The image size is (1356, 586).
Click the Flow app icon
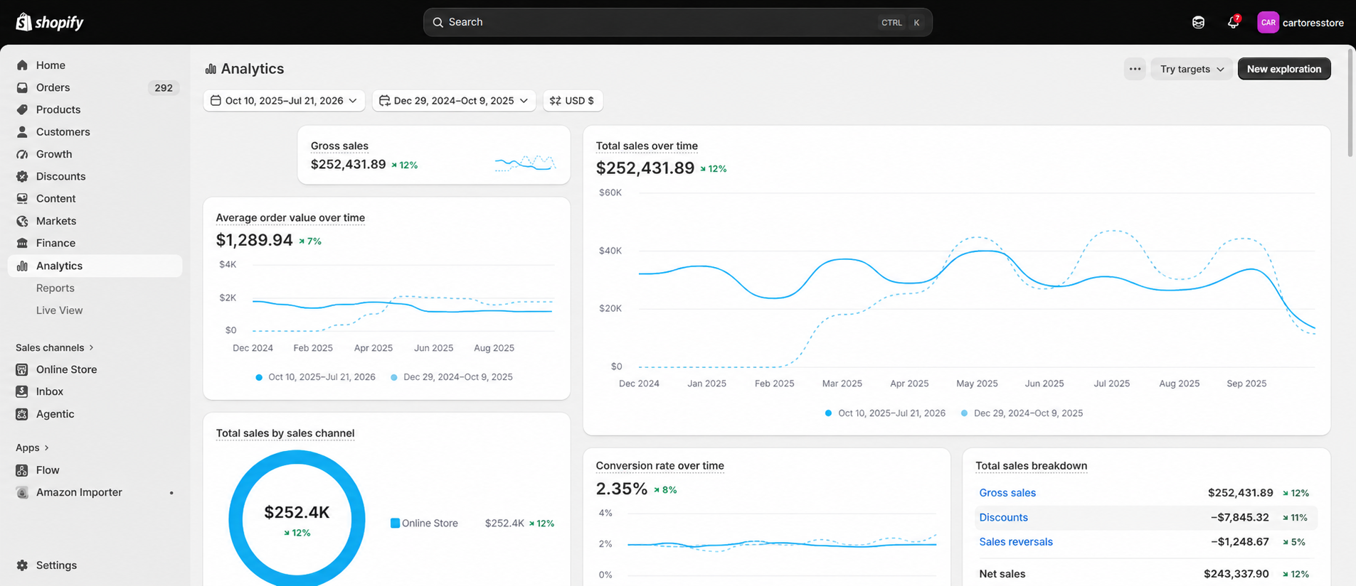tap(22, 470)
